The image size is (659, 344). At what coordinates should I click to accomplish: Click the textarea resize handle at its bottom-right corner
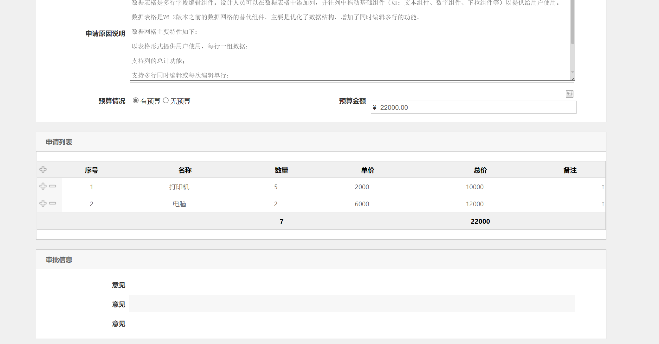(x=573, y=79)
